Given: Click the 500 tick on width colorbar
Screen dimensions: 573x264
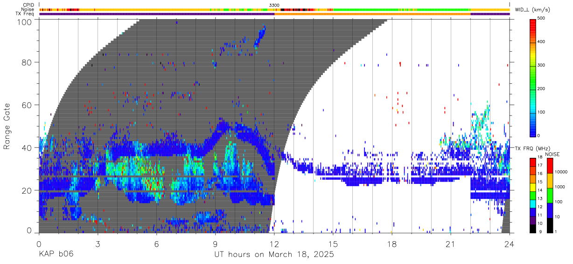Looking at the screenshot, I should [x=541, y=19].
